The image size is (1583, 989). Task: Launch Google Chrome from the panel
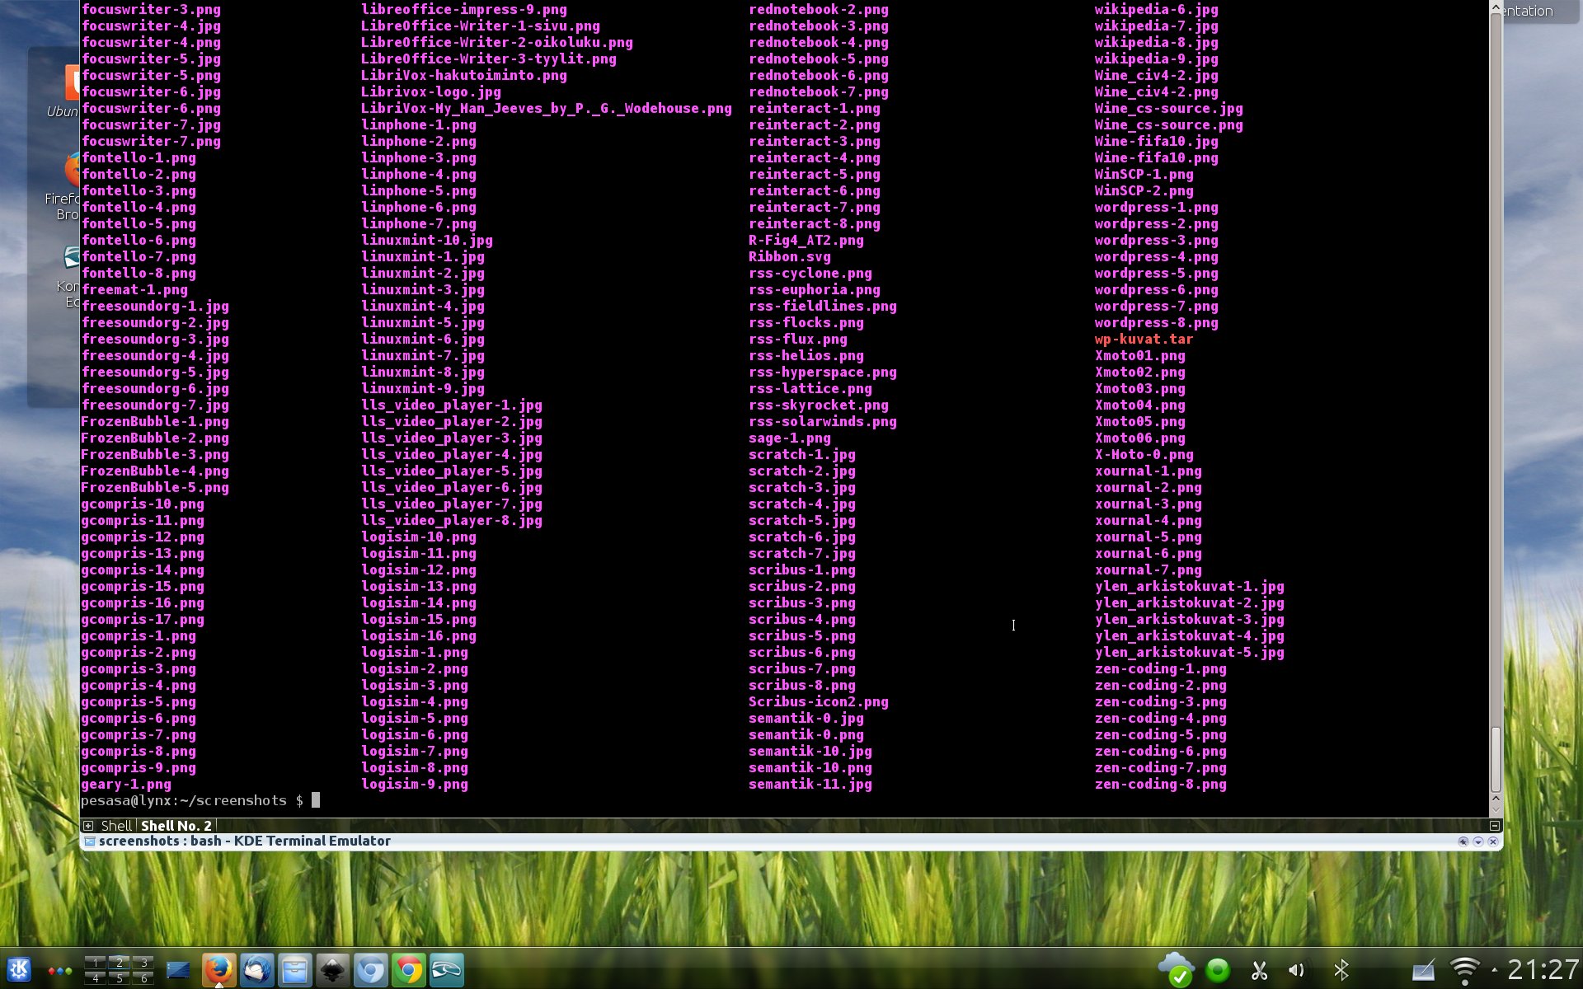(x=408, y=970)
